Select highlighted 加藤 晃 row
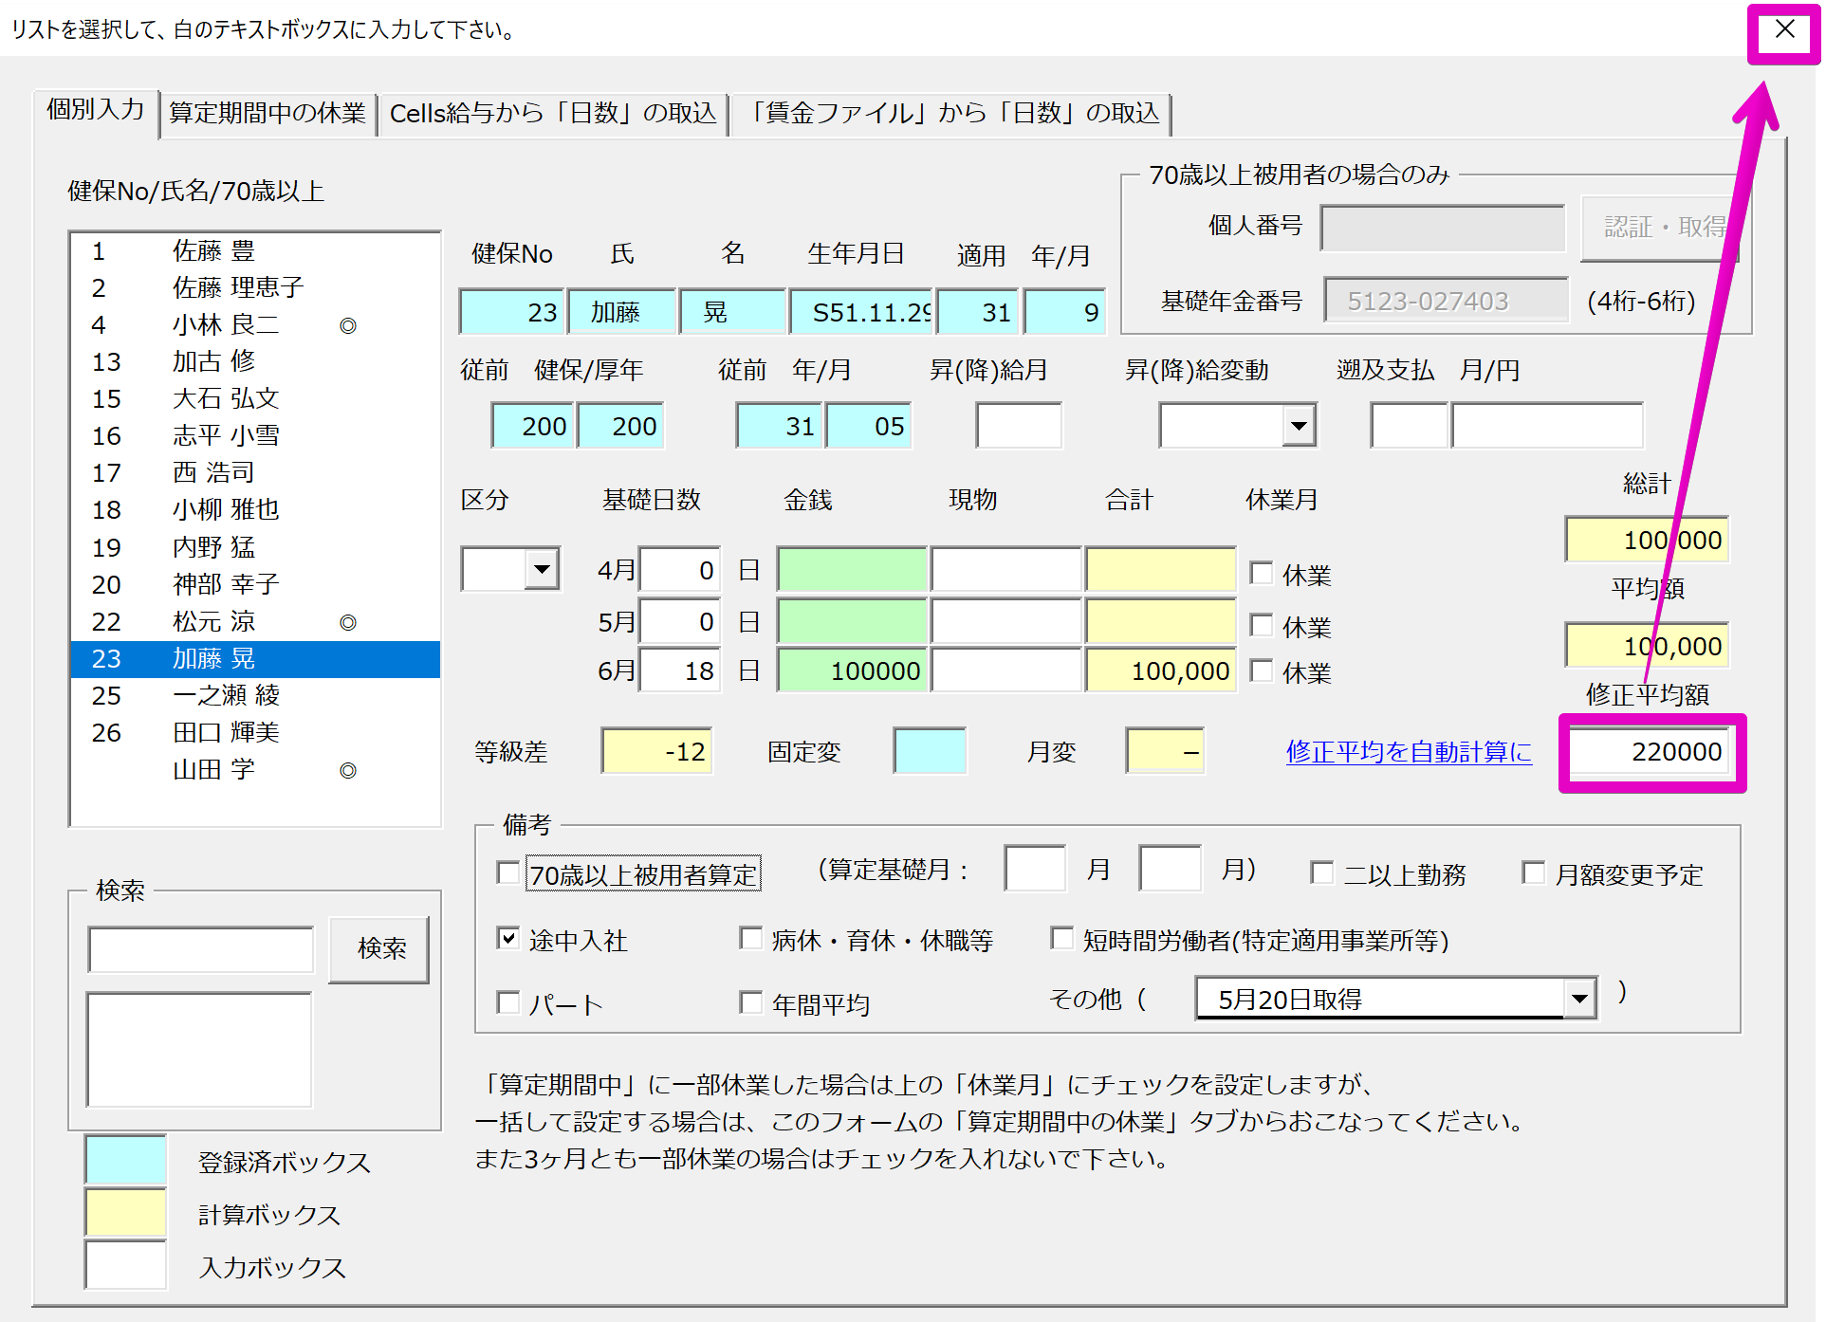1826x1322 pixels. tap(255, 658)
